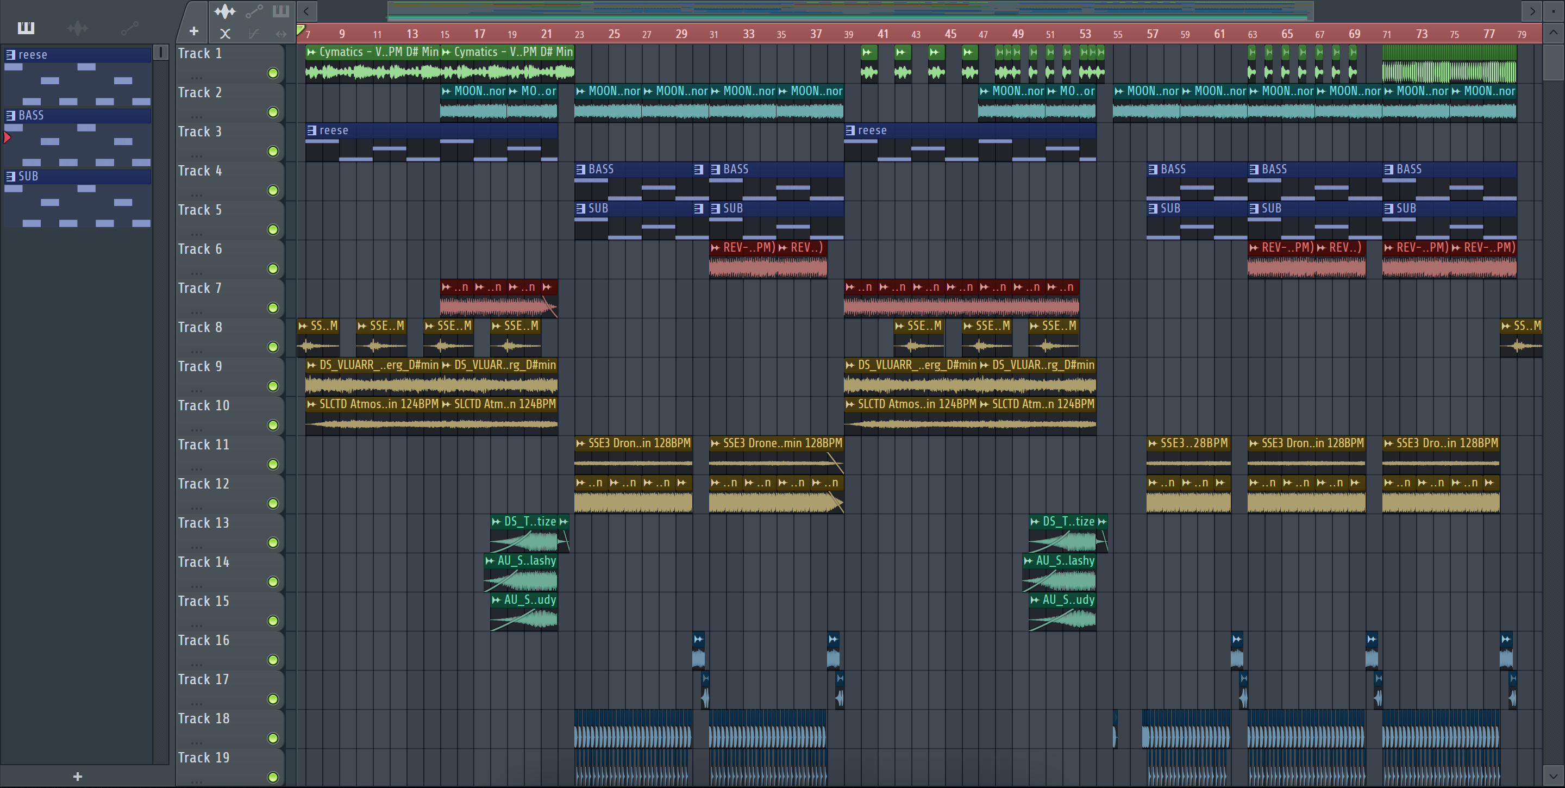1565x788 pixels.
Task: Open clip menu of AU_S..lashy at bar 18
Action: pos(490,561)
